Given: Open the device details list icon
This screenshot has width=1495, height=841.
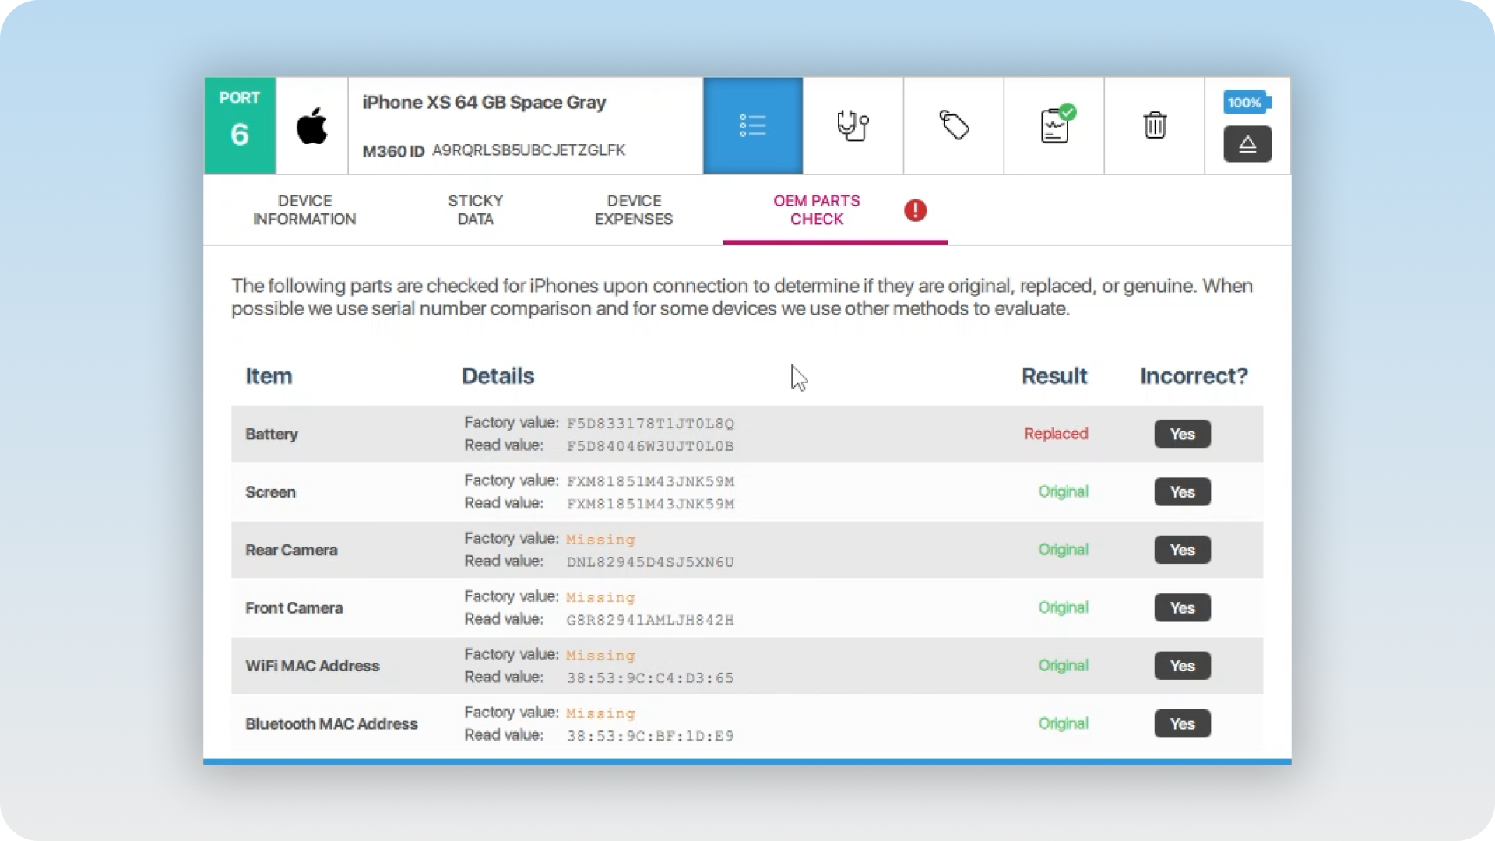Looking at the screenshot, I should click(x=752, y=125).
